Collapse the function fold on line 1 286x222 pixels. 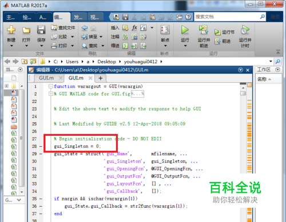(x=50, y=86)
